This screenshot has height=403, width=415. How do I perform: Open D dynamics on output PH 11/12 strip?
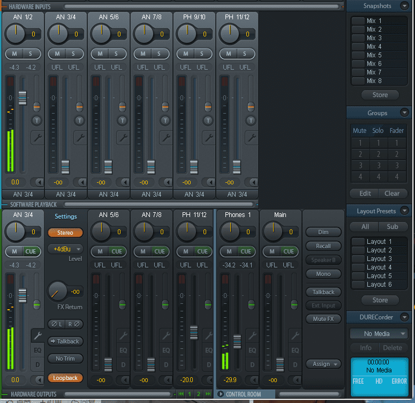(x=209, y=365)
